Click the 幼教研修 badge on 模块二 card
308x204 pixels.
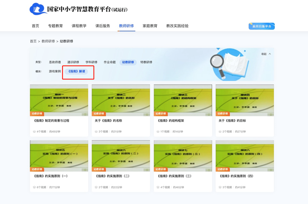tap(99, 114)
